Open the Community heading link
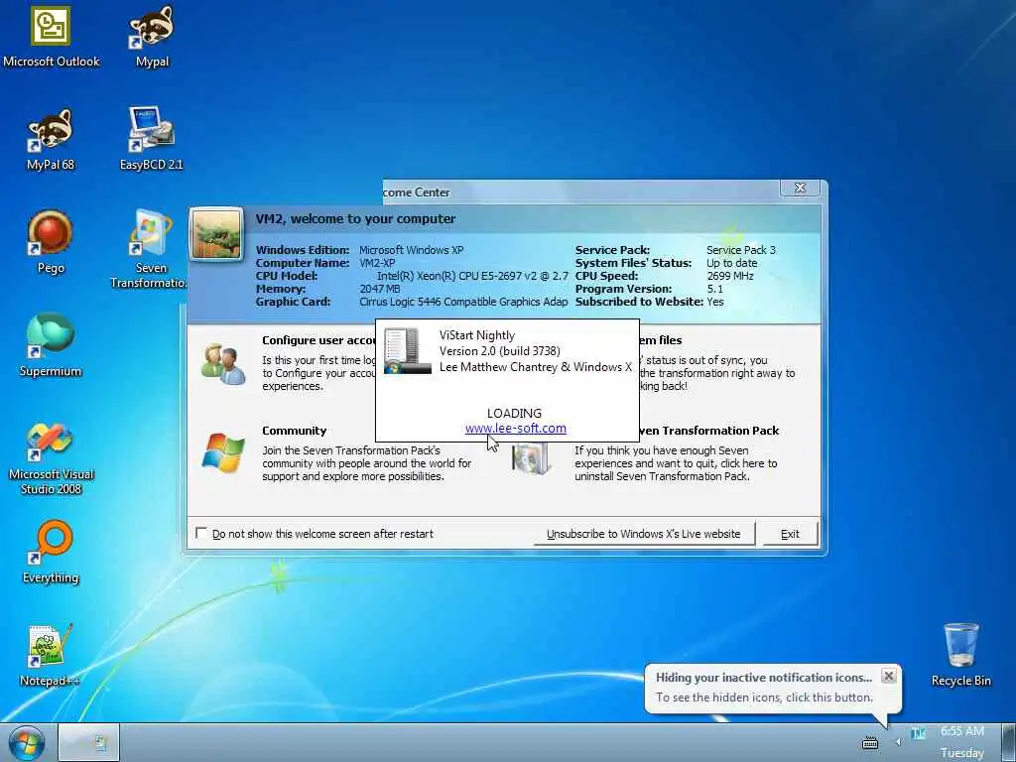1016x762 pixels. [294, 431]
